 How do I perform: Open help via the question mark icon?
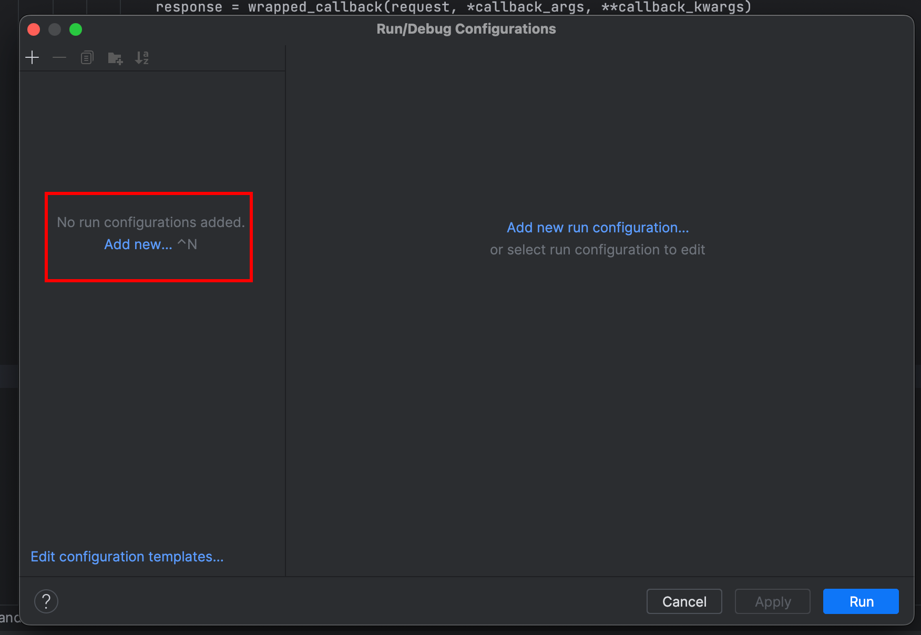pyautogui.click(x=46, y=601)
